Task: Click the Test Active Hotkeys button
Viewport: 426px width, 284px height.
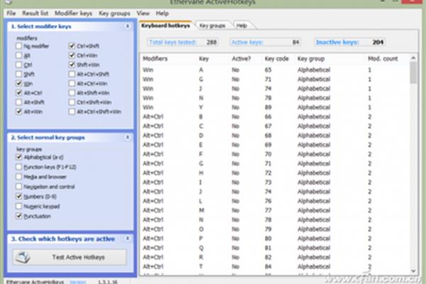Action: (x=70, y=257)
